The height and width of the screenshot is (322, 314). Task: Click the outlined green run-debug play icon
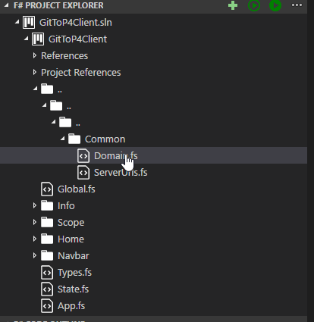(x=254, y=5)
